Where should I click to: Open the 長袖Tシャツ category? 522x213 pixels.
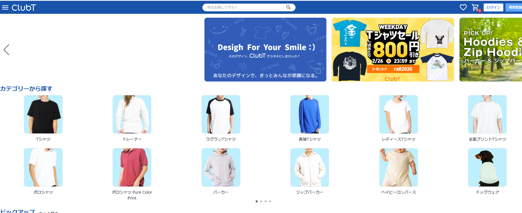310,114
